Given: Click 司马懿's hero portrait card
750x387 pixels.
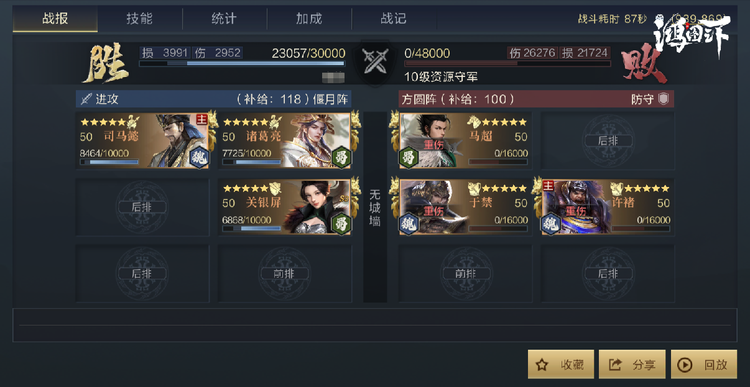Looking at the screenshot, I should coord(142,140).
